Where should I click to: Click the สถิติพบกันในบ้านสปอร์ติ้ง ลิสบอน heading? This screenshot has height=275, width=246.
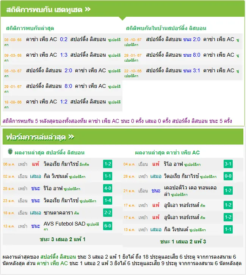166,28
